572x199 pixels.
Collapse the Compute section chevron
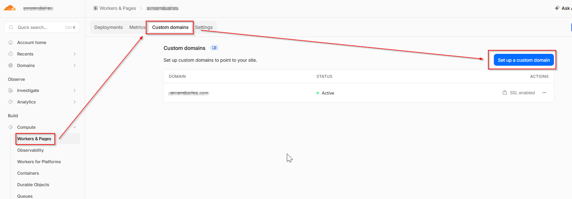[x=75, y=127]
